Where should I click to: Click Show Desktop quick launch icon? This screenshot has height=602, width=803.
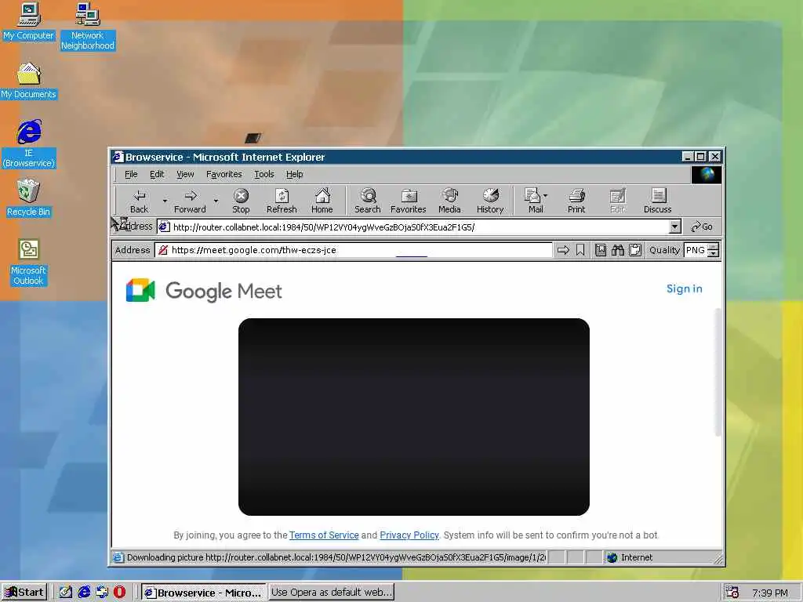pos(66,592)
